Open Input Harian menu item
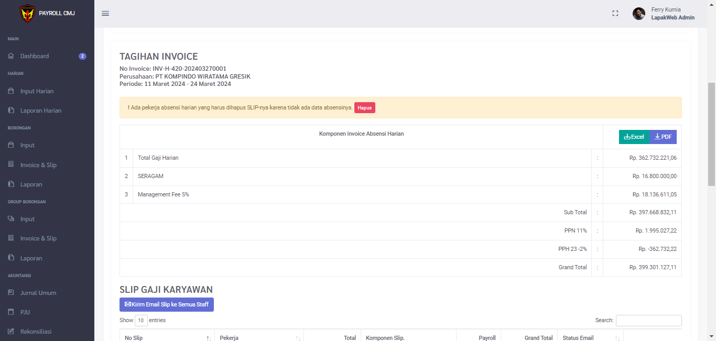This screenshot has width=716, height=341. click(37, 91)
